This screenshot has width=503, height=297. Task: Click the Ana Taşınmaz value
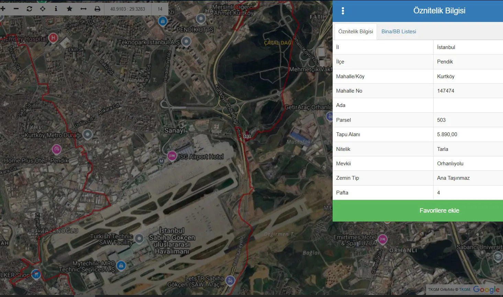tap(468, 178)
